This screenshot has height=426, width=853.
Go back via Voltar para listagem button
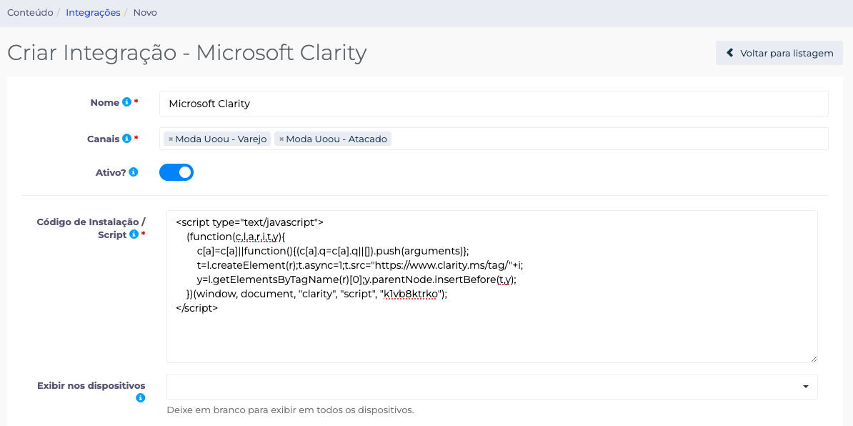point(779,53)
